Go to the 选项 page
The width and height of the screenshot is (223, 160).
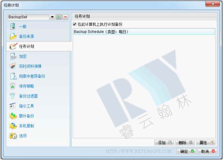pos(23,136)
